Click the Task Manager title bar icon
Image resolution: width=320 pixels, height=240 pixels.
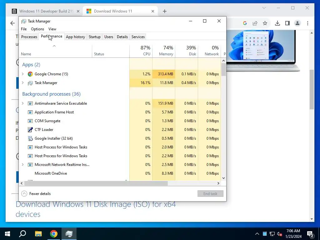24,21
